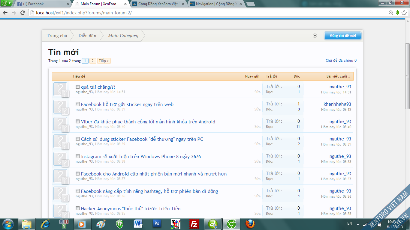Check the Viber lock screen thread checkbox
Viewport: 410px width, 230px height.
pos(77,122)
